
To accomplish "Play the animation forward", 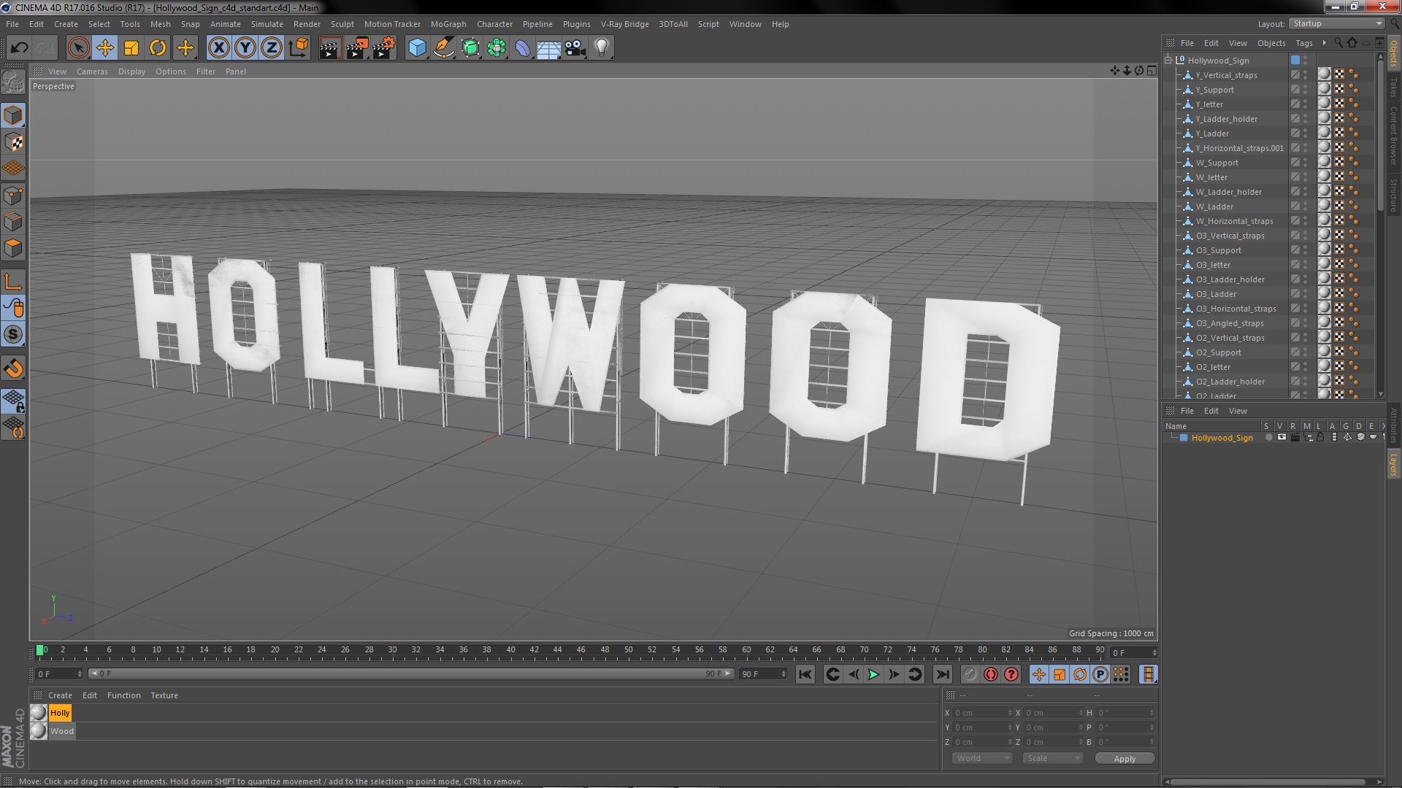I will pos(873,675).
